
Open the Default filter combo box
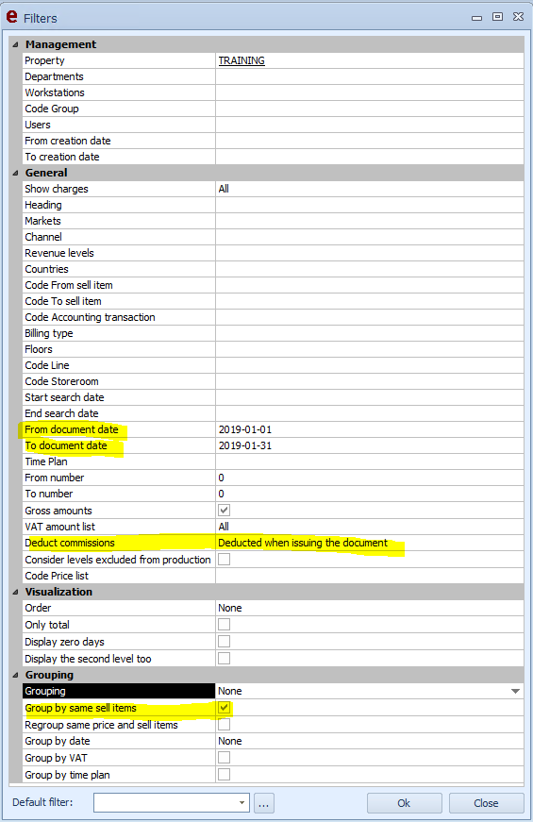click(x=172, y=802)
